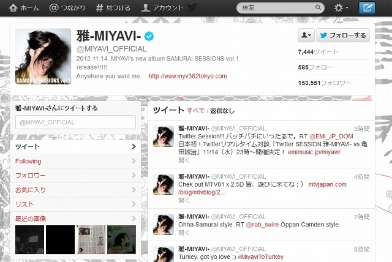This screenshot has width=392, height=262.
Task: View the 153,551 followers count
Action: click(325, 83)
